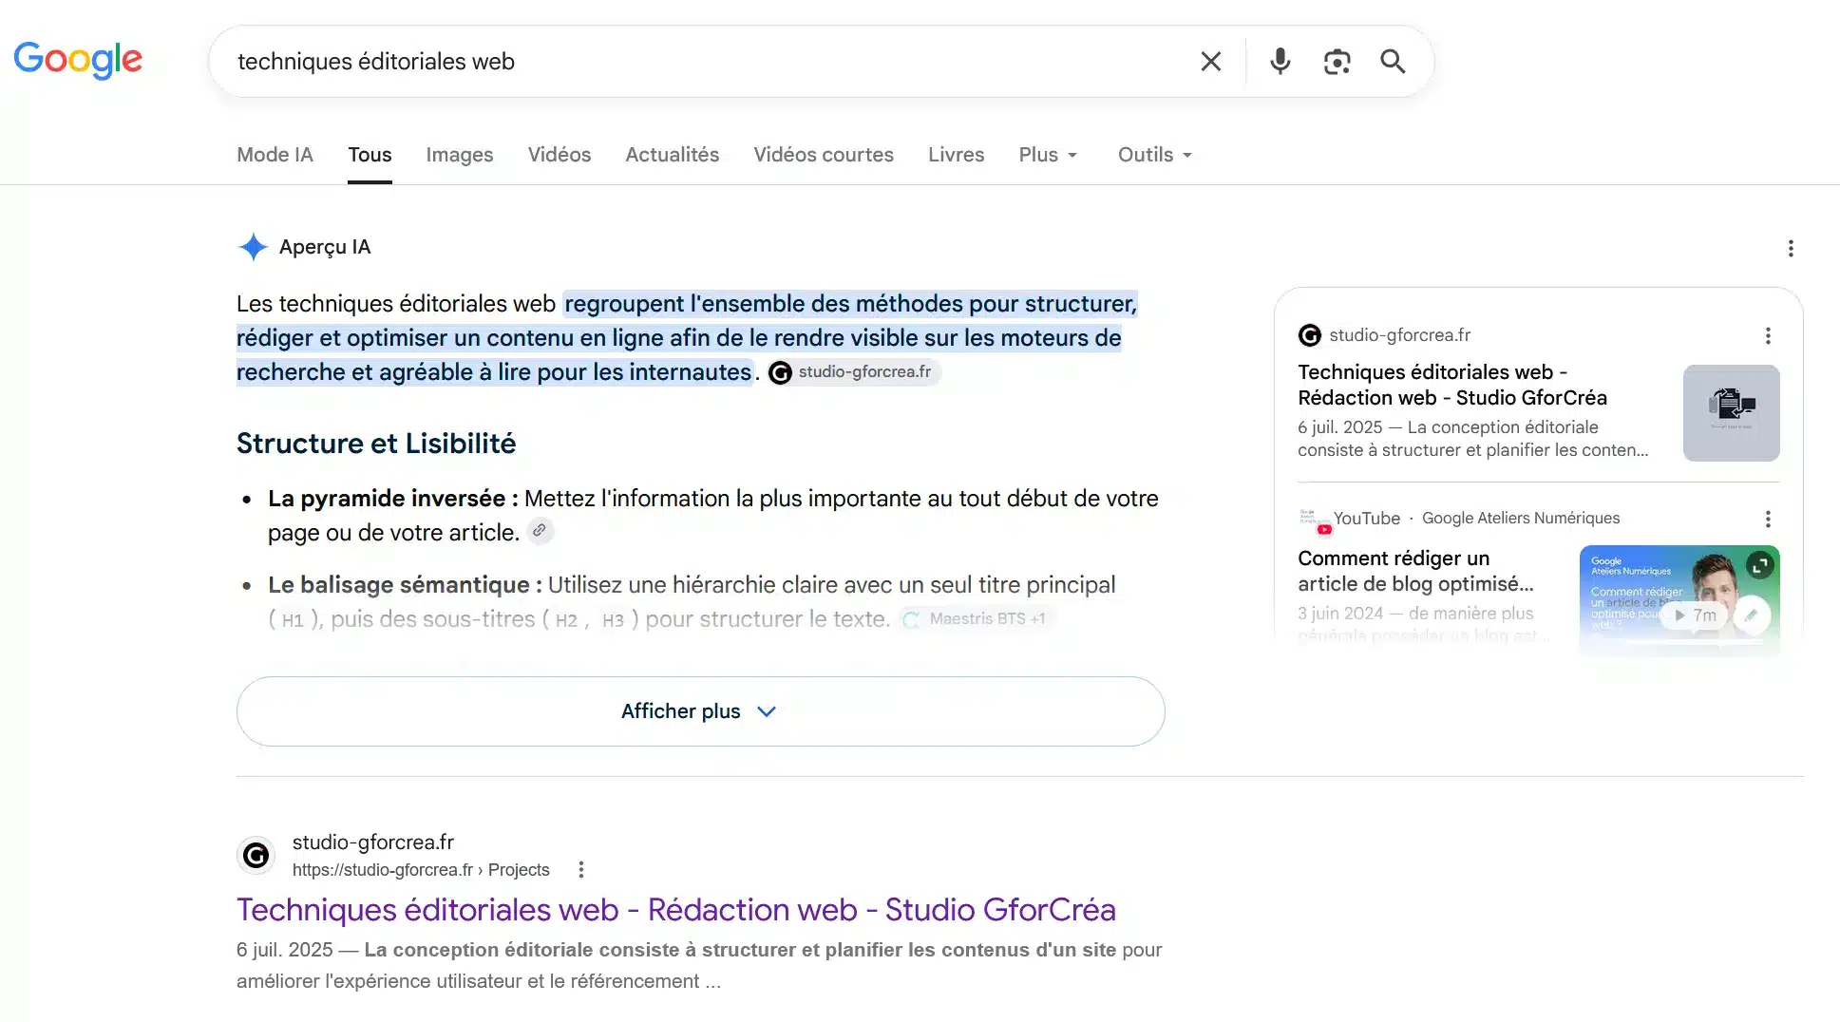Click La pyramide inversée bullet text
Viewport: 1840px width, 1022px height.
pyautogui.click(x=712, y=516)
